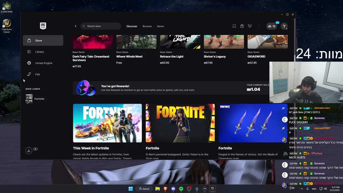343x193 pixels.
Task: Click the GIGASWORD cover thumbnail
Action: [268, 42]
